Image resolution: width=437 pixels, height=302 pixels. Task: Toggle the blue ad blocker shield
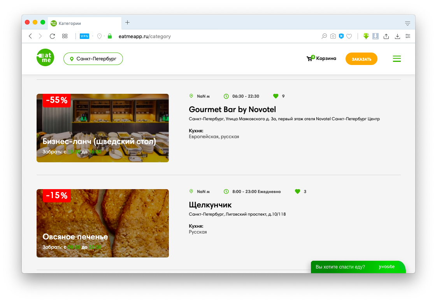tap(341, 36)
